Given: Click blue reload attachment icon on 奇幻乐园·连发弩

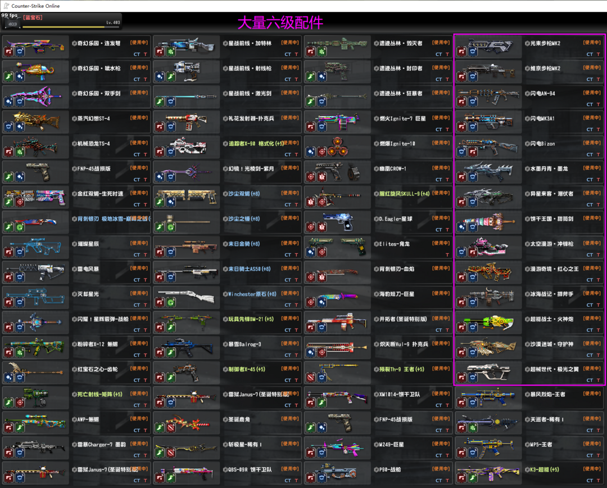Looking at the screenshot, I should pos(20,52).
